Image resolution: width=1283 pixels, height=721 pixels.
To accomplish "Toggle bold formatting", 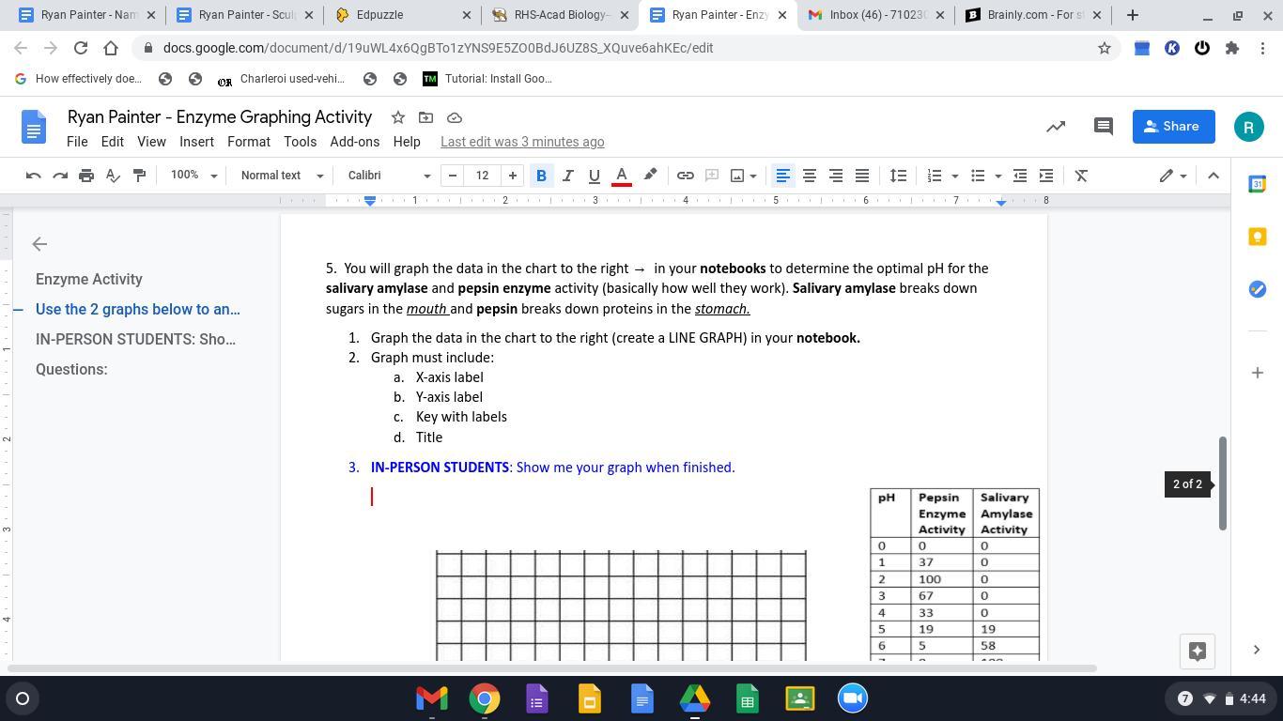I will [541, 176].
